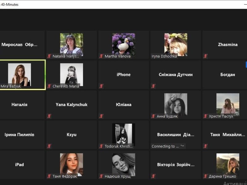
Task: Click Христя Пастух's profile photo
Action: [x=228, y=104]
